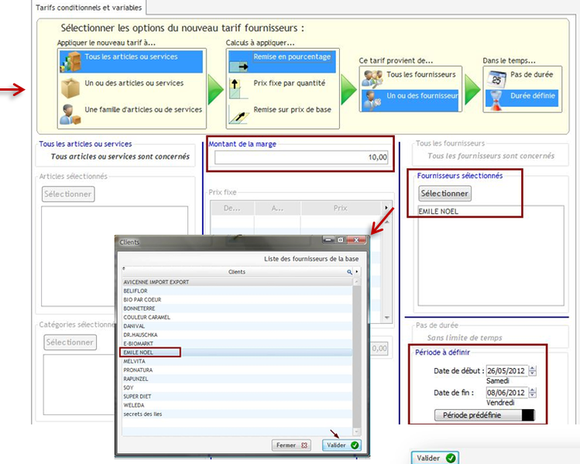Click the 'Date de début' date field

(x=506, y=371)
